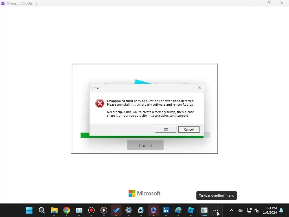Click the muted volume tray icon
The image size is (289, 217).
[x=256, y=210]
